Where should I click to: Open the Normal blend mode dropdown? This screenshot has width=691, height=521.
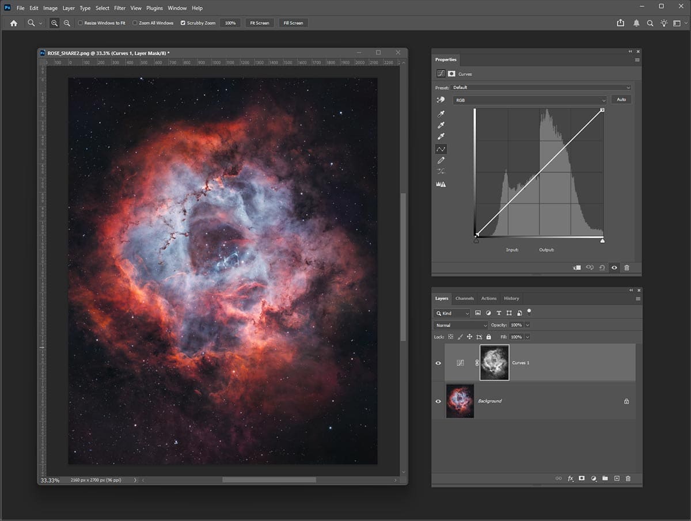(461, 325)
